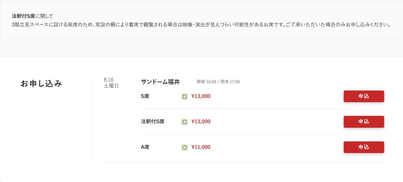Image resolution: width=403 pixels, height=182 pixels.
Task: Click the 開場 16:00 / 開演 17:00 time text
Action: (x=218, y=82)
